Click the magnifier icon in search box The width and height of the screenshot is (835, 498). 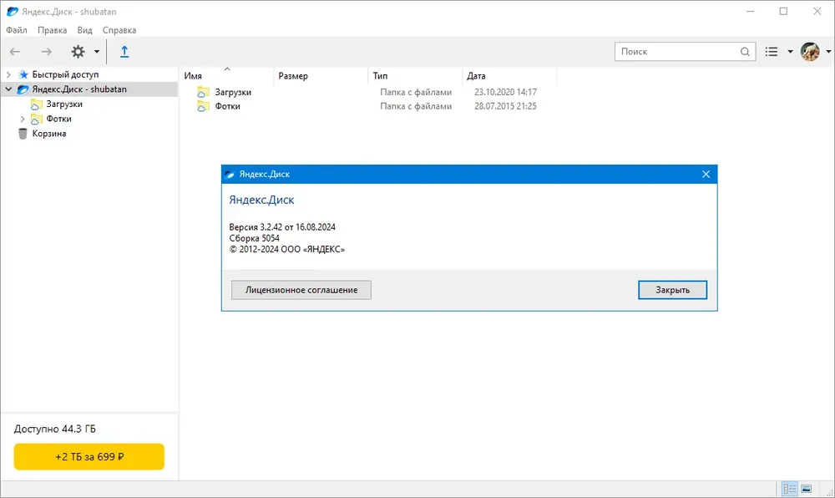(745, 52)
